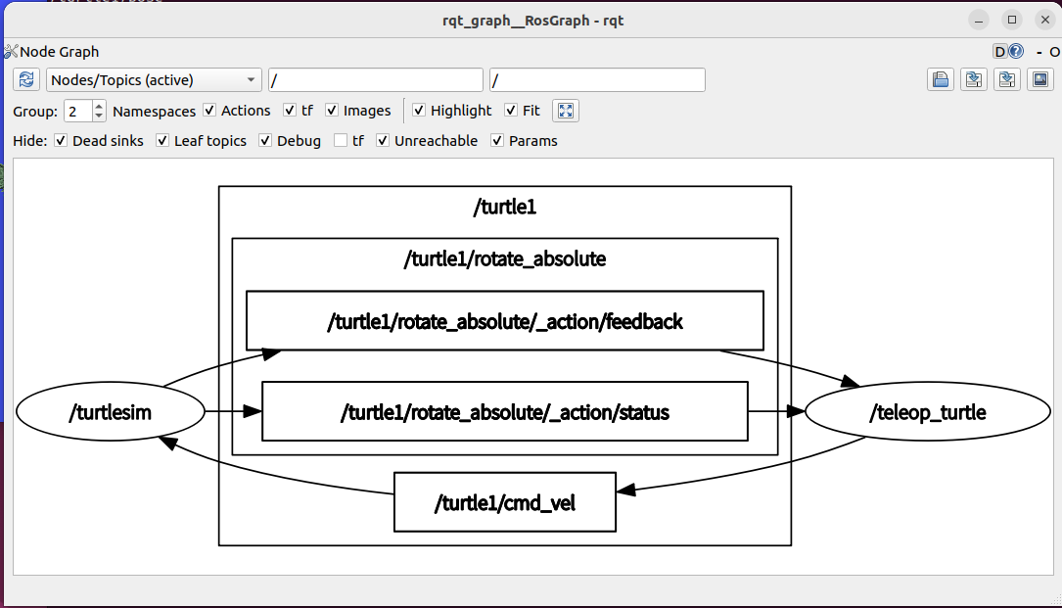
Task: Save graph as SVG icon
Action: click(1007, 80)
